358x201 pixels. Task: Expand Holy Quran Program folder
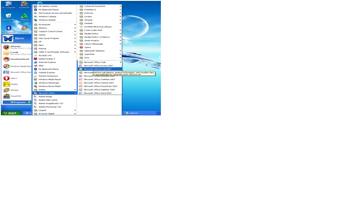pos(55,38)
